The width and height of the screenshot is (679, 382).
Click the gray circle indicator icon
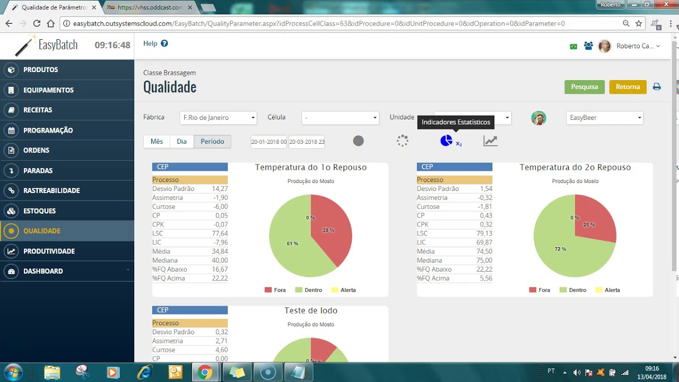tap(359, 141)
